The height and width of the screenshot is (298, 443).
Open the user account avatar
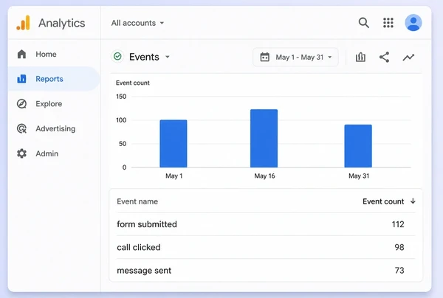pos(413,23)
